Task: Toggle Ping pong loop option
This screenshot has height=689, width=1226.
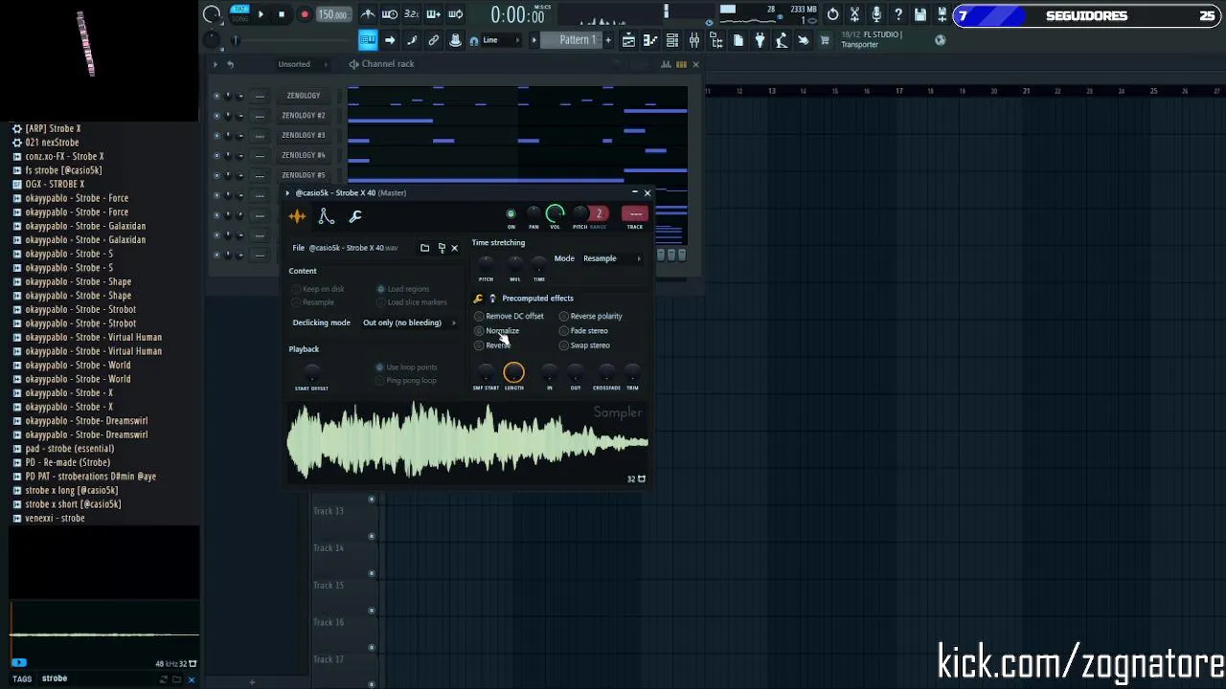Action: [x=406, y=381]
